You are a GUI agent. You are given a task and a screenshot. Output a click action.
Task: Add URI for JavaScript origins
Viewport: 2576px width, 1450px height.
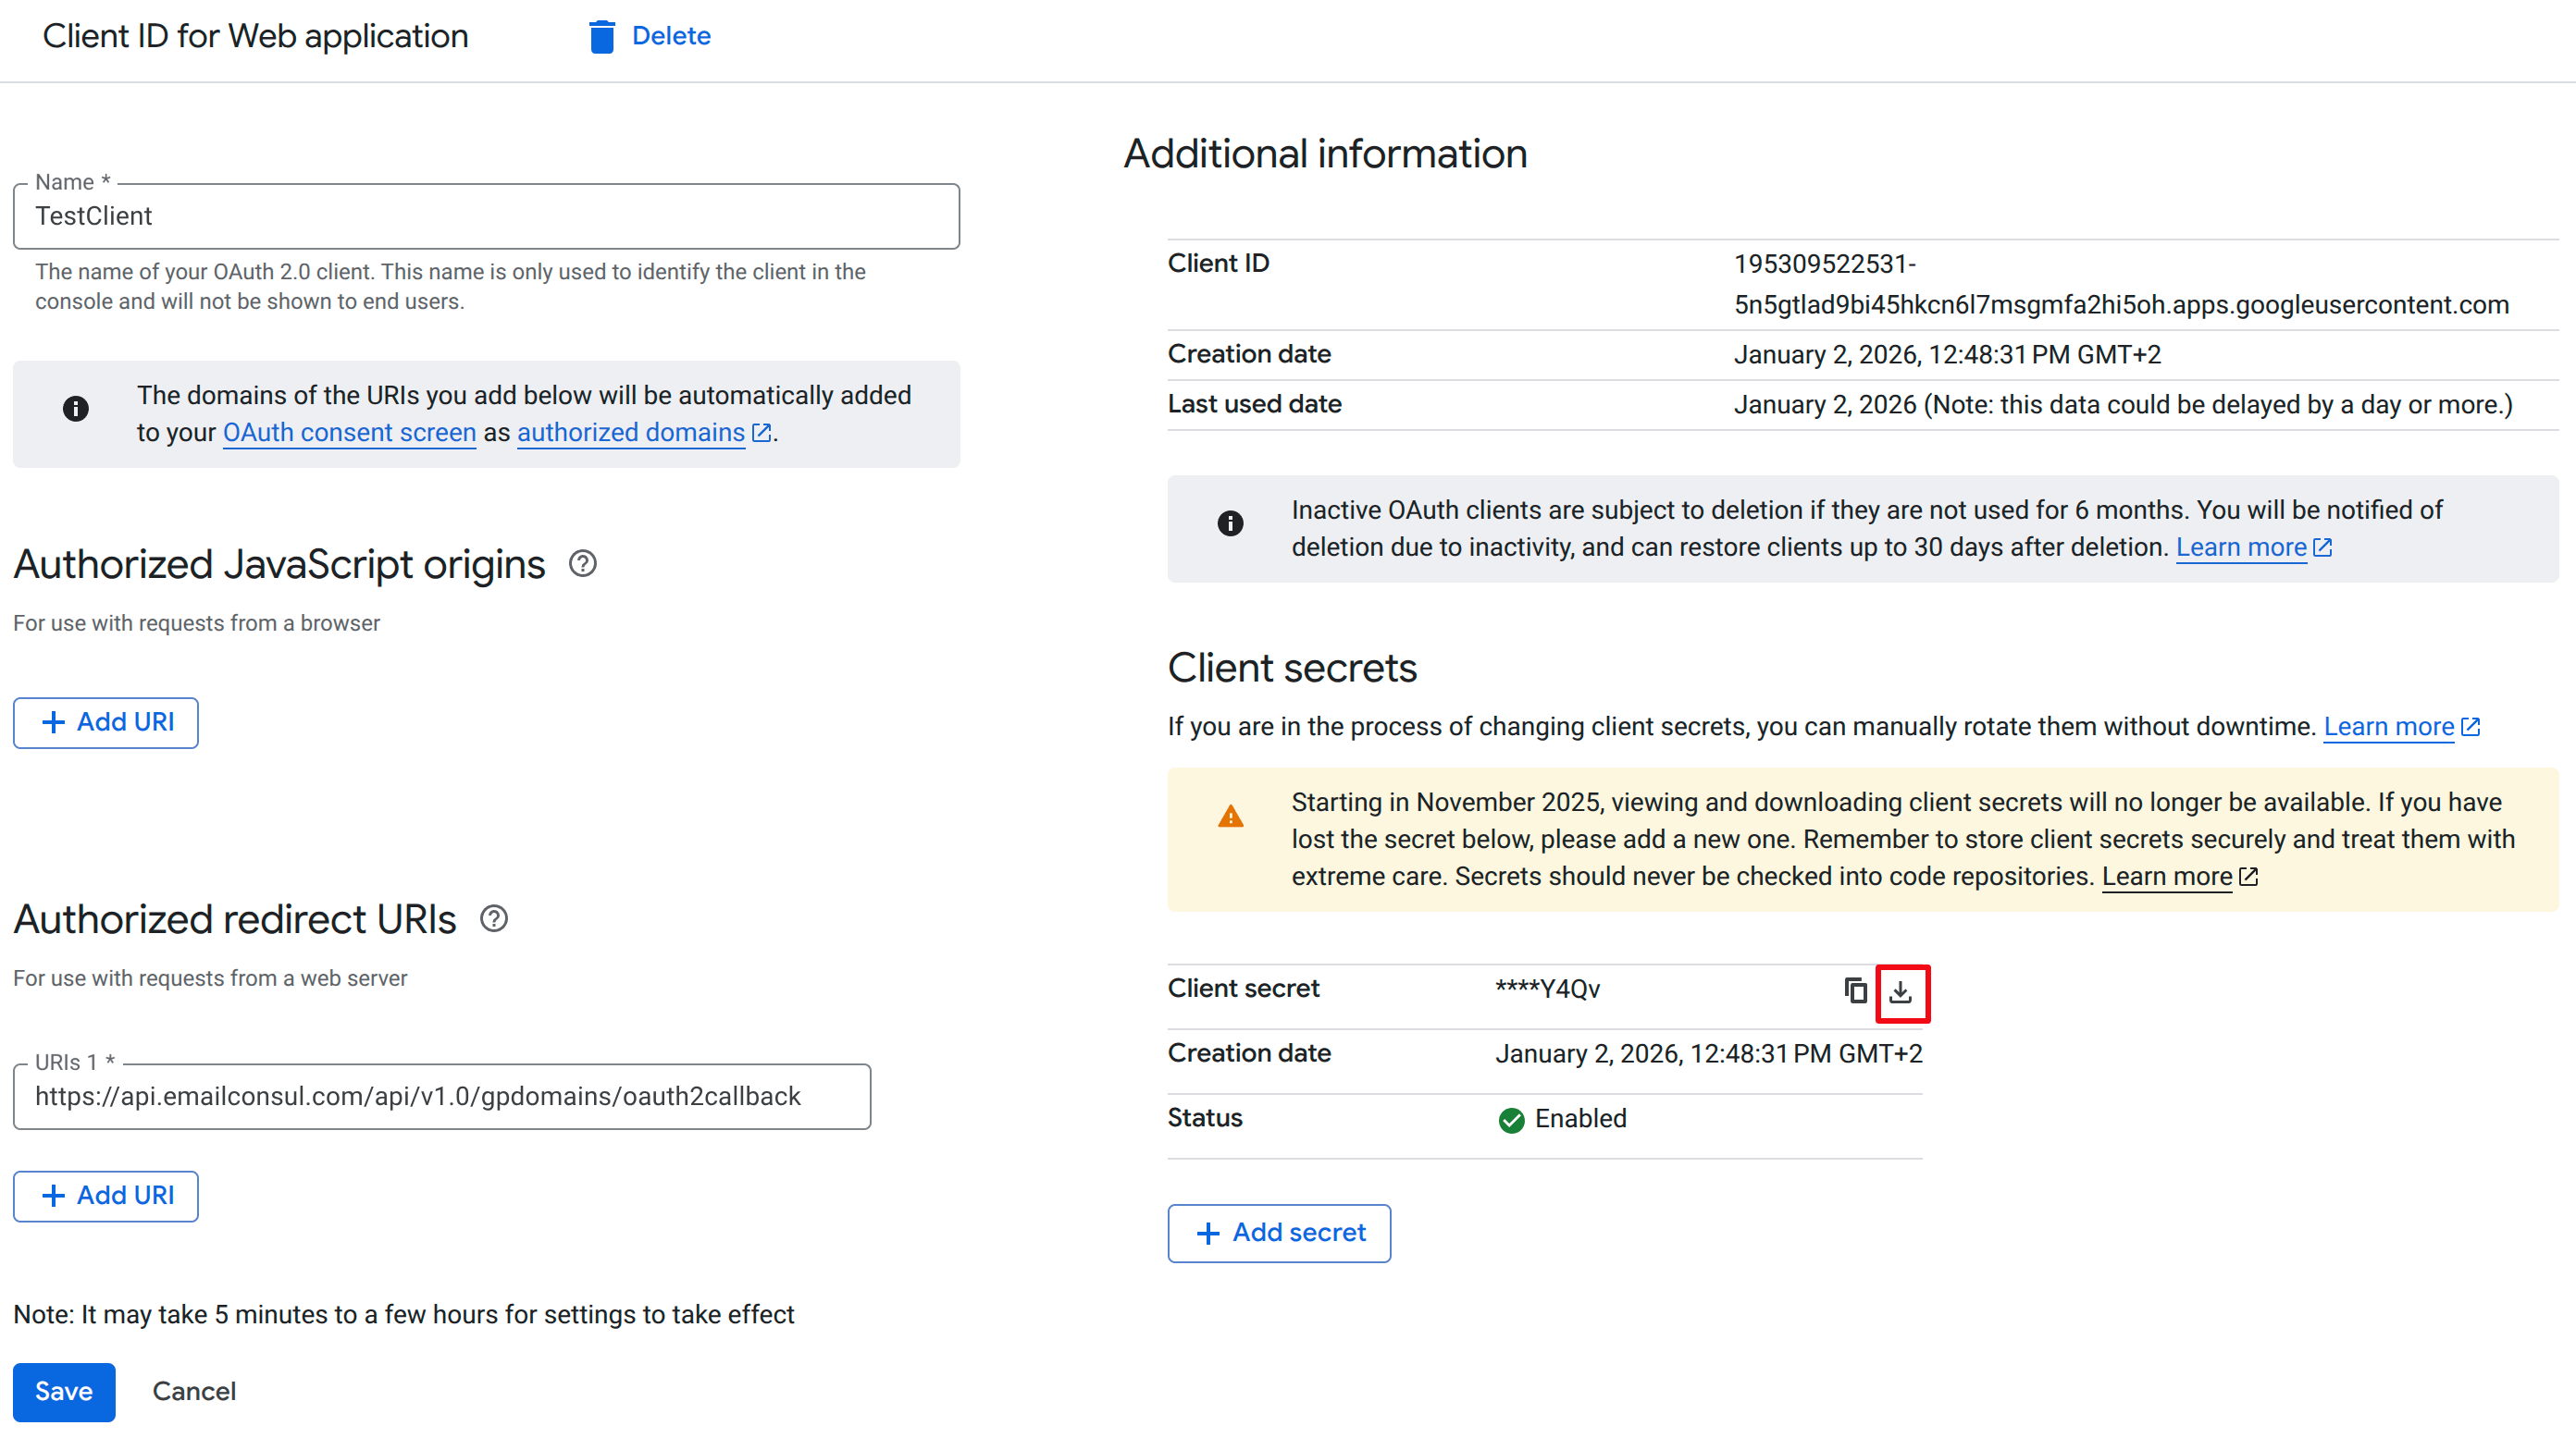(105, 721)
